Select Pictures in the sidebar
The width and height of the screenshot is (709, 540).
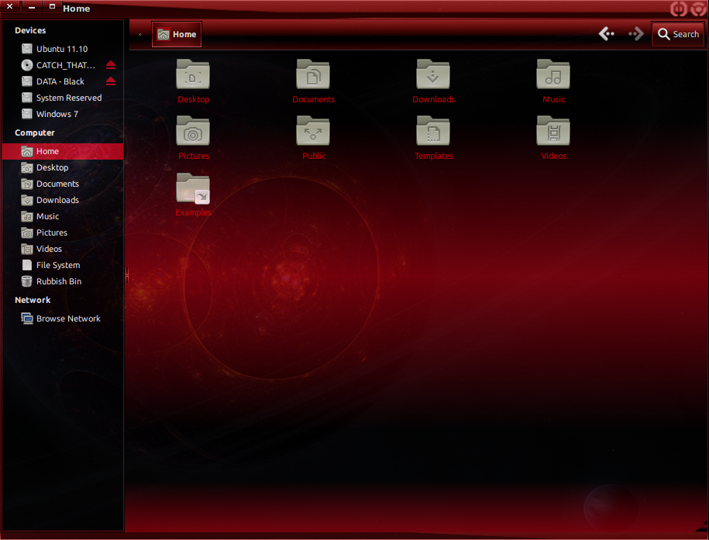point(63,232)
